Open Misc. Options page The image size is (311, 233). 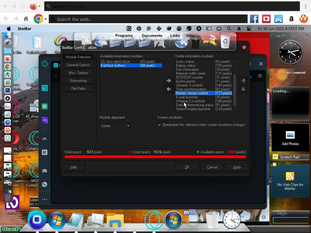pos(78,73)
